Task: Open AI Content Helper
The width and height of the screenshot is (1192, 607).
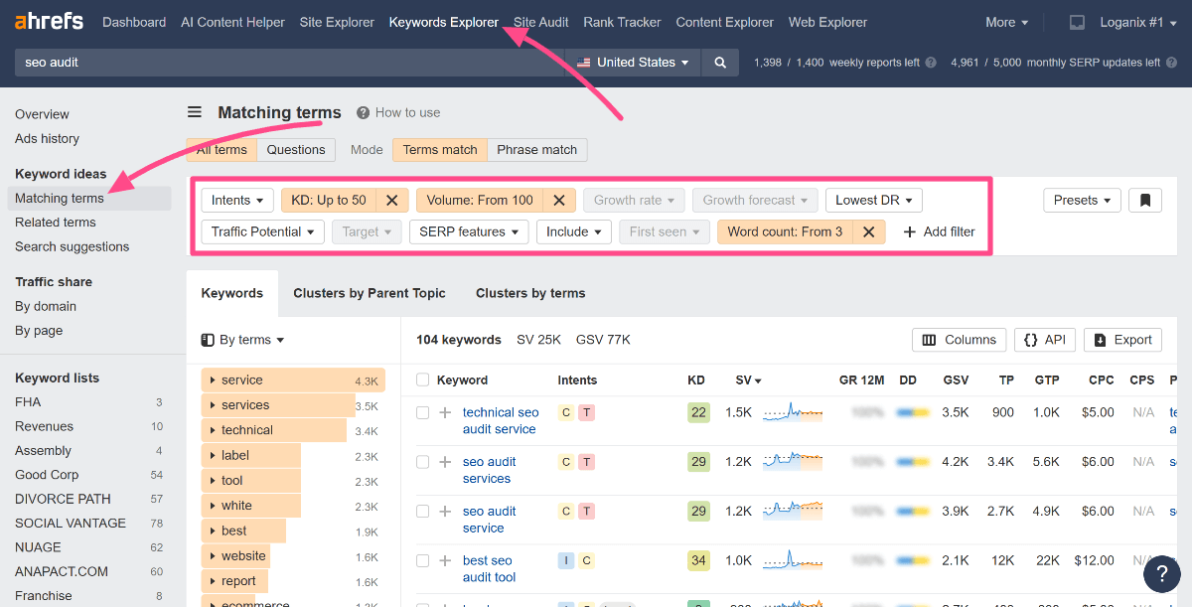Action: click(232, 22)
